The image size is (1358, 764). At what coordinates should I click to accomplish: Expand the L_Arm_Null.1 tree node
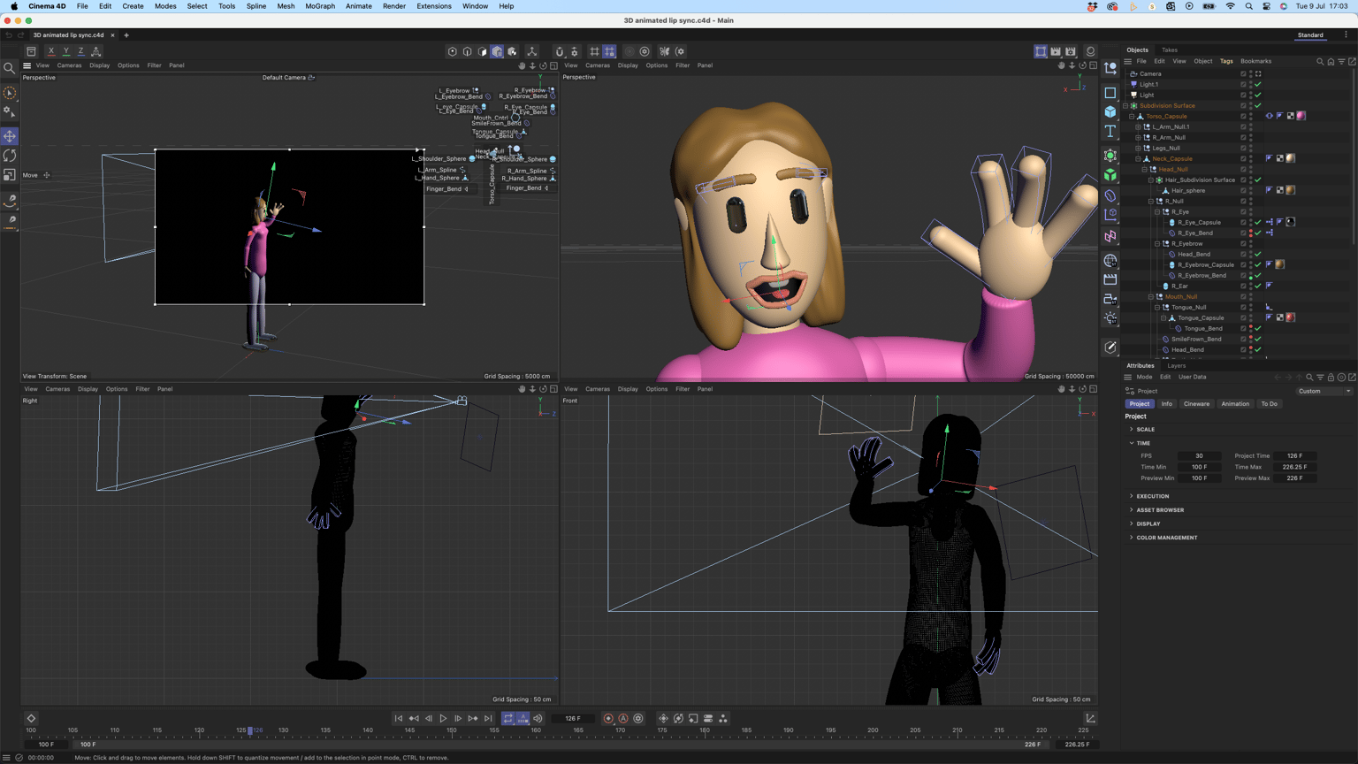[1138, 126]
